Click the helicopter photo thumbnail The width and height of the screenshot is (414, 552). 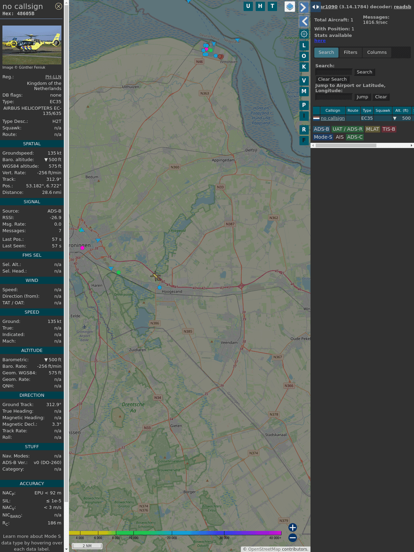(32, 45)
